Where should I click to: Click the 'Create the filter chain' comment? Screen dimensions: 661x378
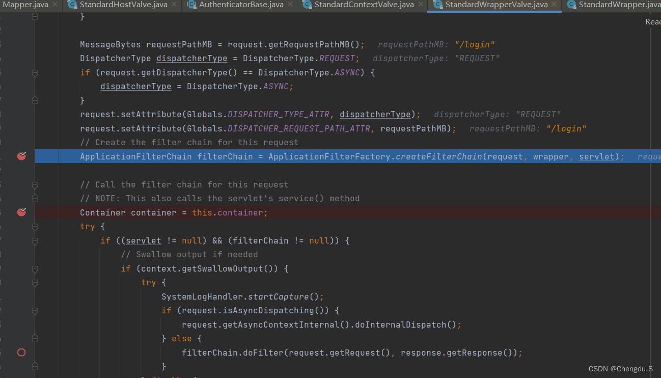(x=189, y=142)
